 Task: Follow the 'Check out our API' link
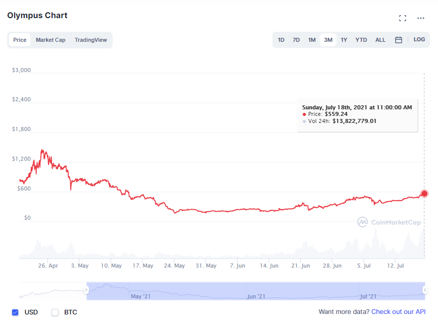pos(398,312)
